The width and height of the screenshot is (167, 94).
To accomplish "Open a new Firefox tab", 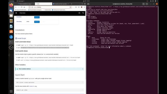I will 71,4.
